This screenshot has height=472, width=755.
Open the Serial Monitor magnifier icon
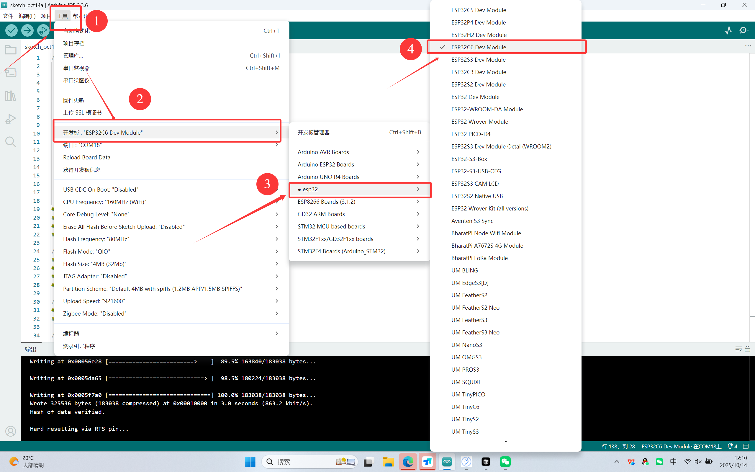[x=744, y=30]
